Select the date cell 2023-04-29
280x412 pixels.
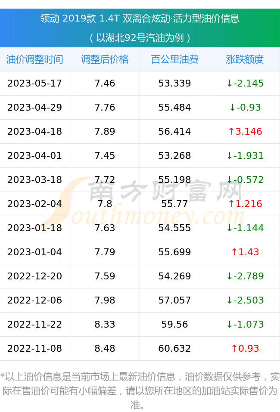click(35, 108)
